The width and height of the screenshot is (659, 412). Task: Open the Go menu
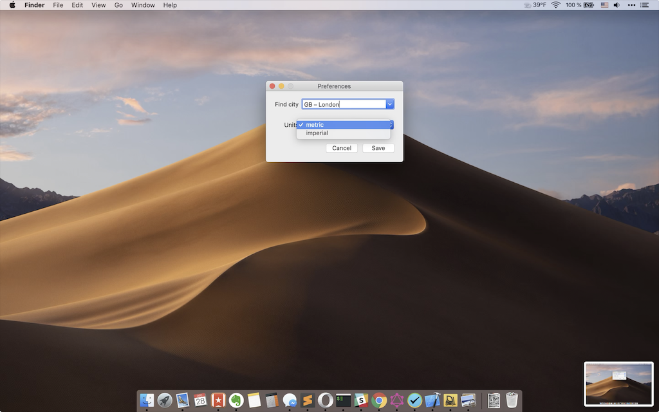(118, 5)
